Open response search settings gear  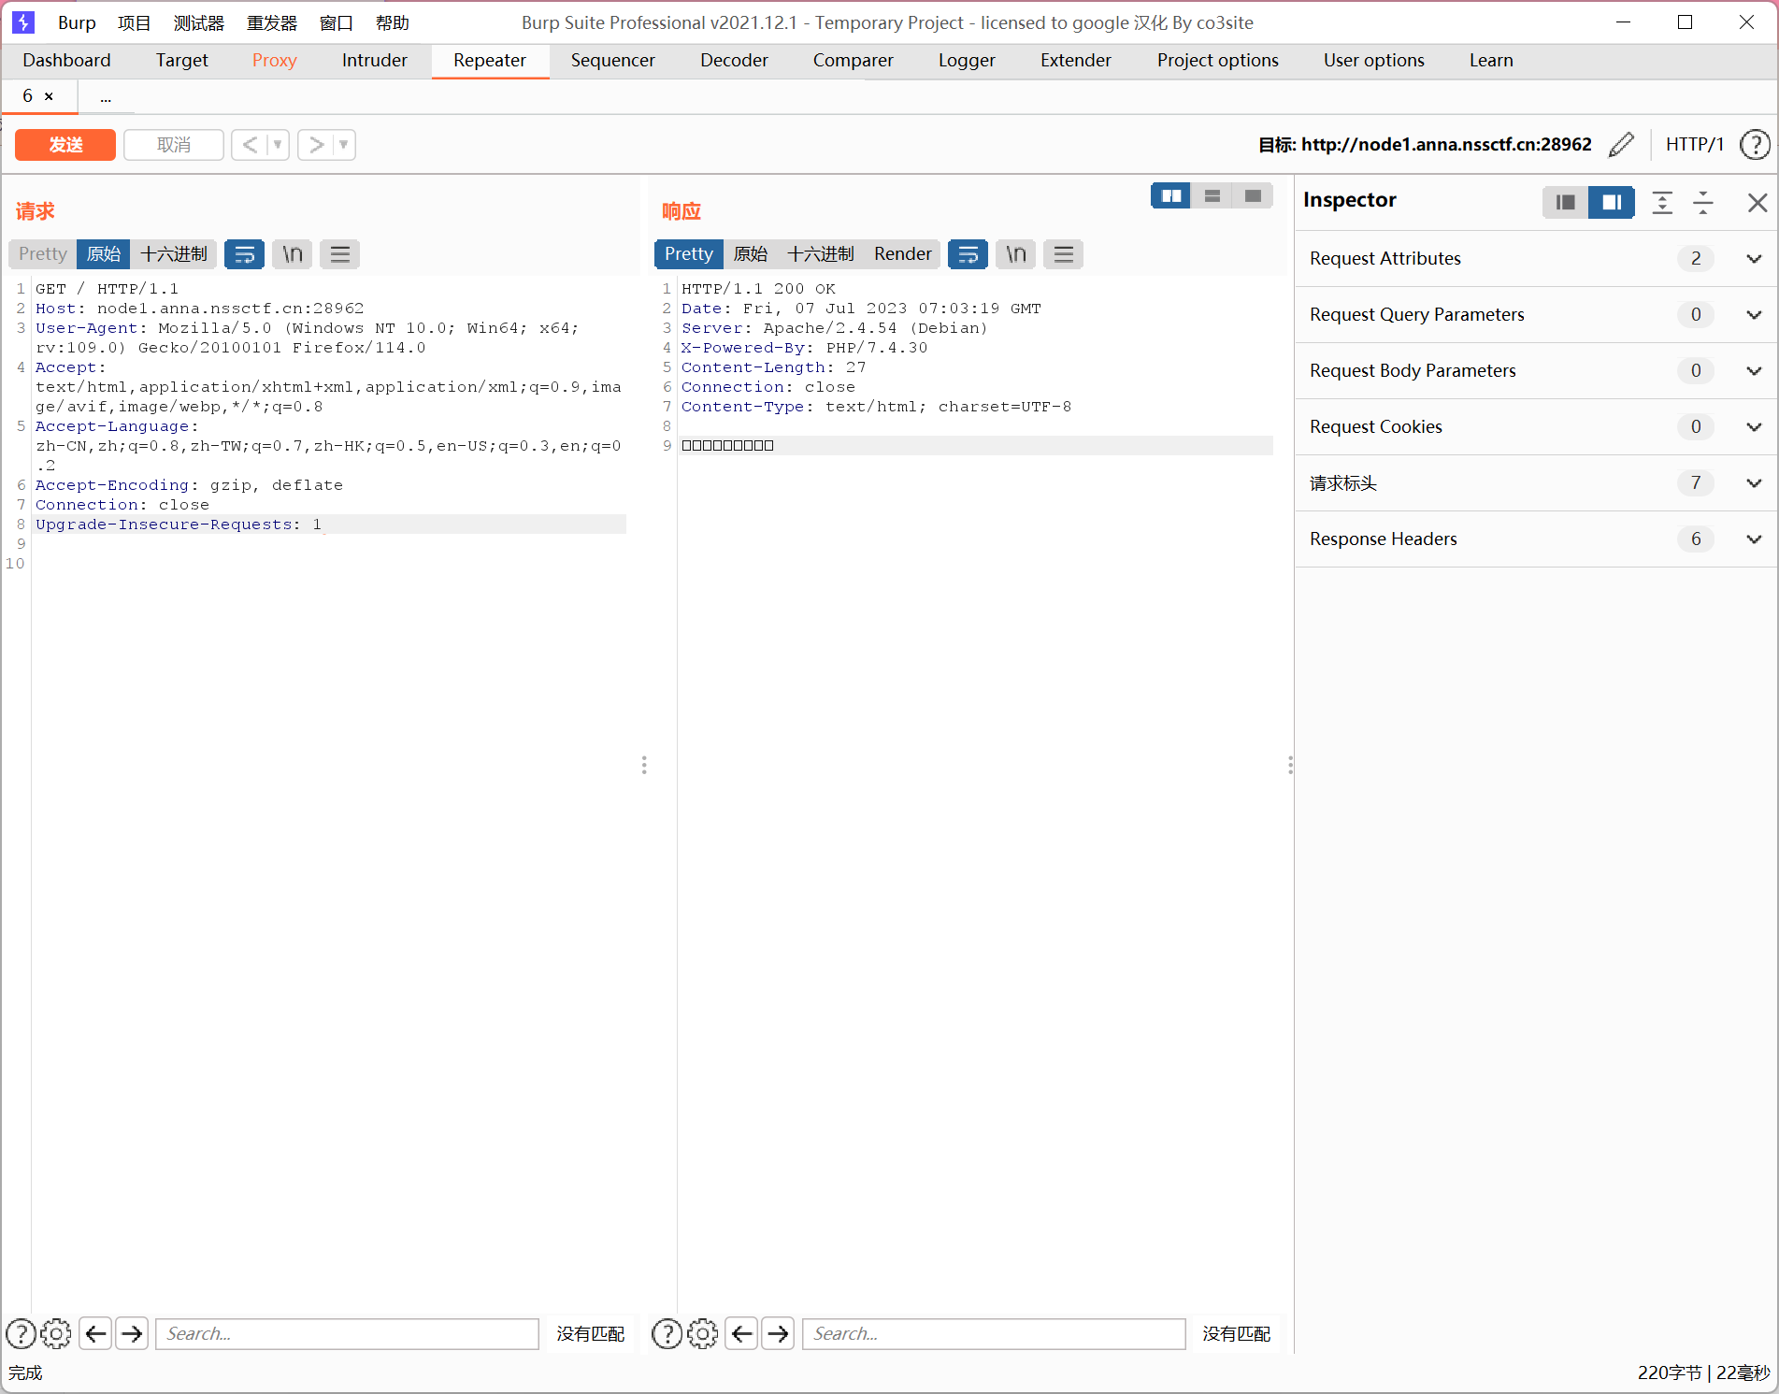click(703, 1334)
